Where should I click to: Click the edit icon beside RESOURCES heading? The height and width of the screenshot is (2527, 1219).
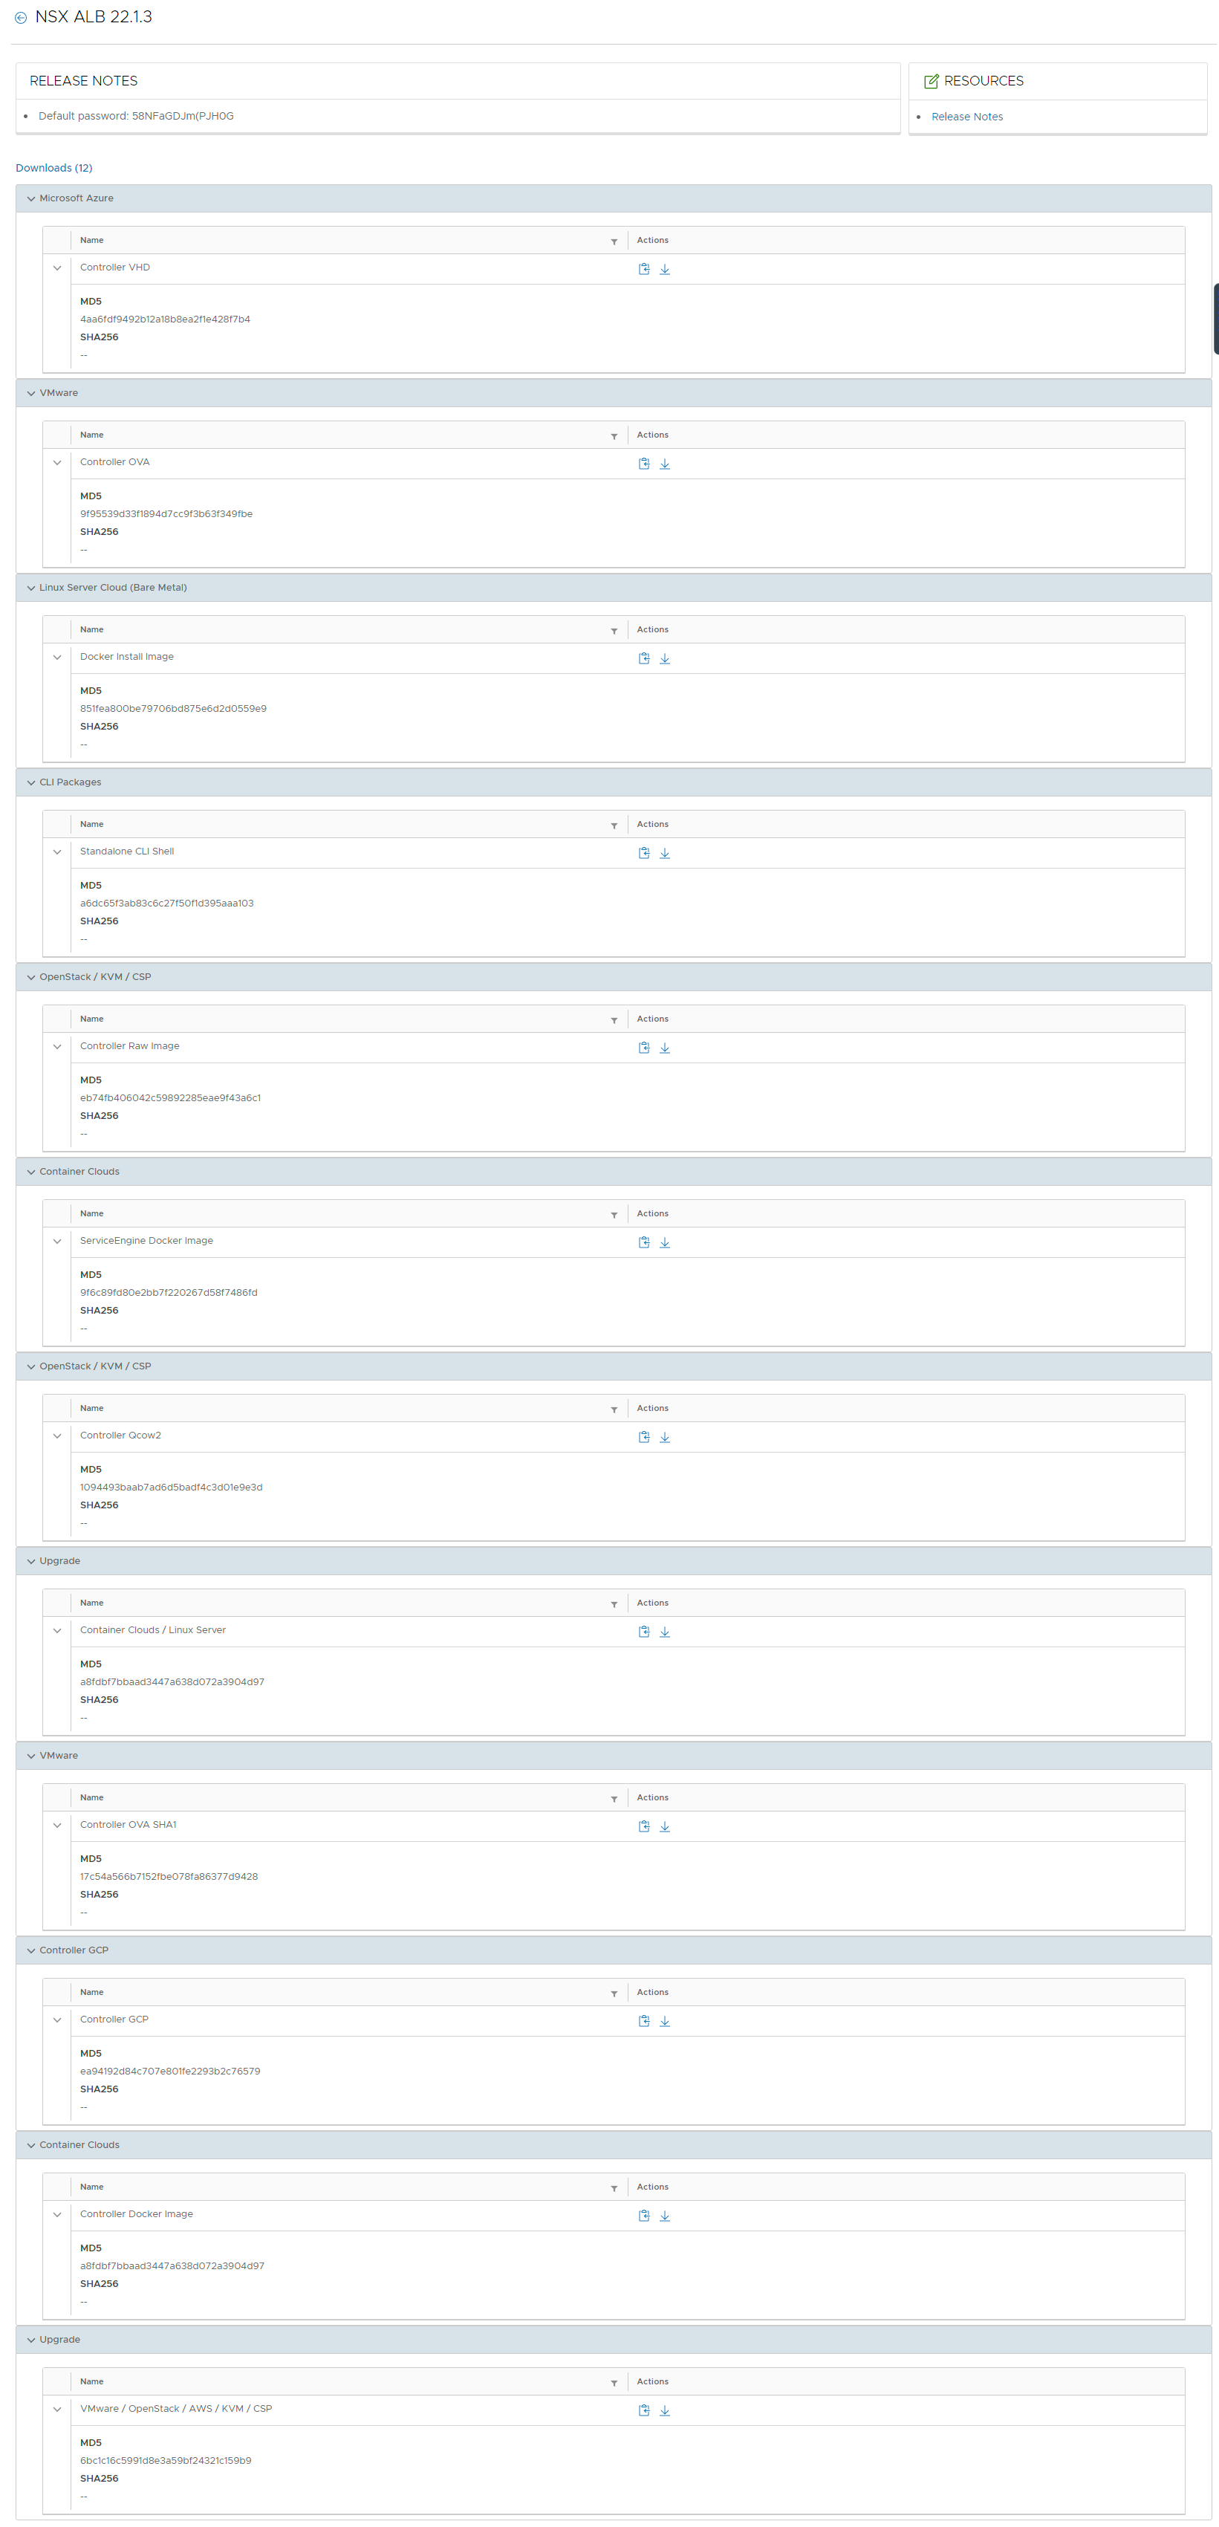coord(931,82)
